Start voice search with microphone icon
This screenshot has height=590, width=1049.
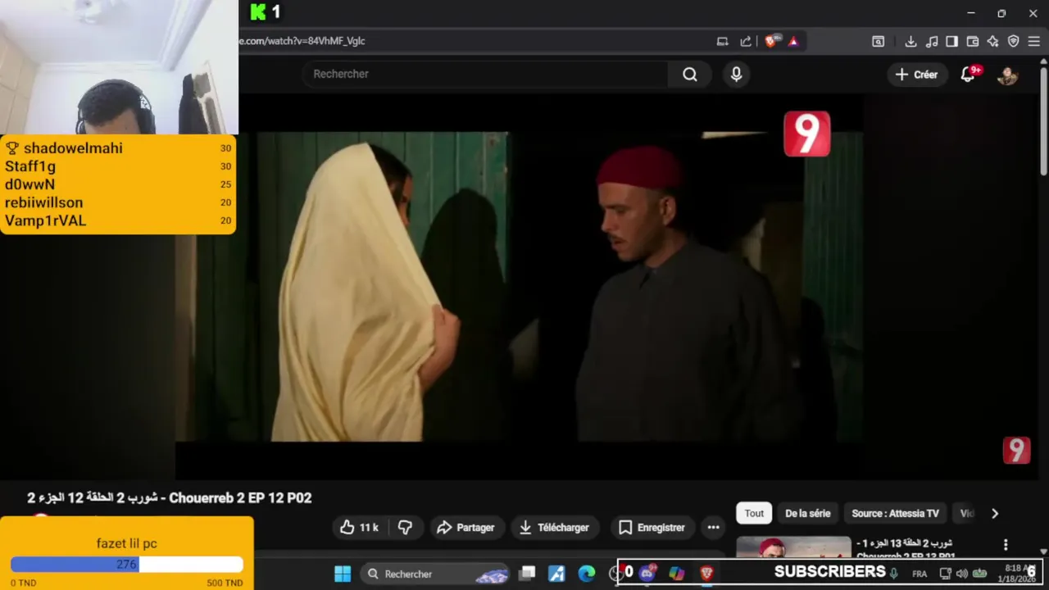[736, 75]
